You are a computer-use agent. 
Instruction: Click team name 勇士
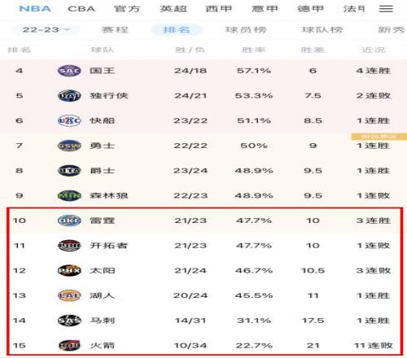[x=103, y=146]
